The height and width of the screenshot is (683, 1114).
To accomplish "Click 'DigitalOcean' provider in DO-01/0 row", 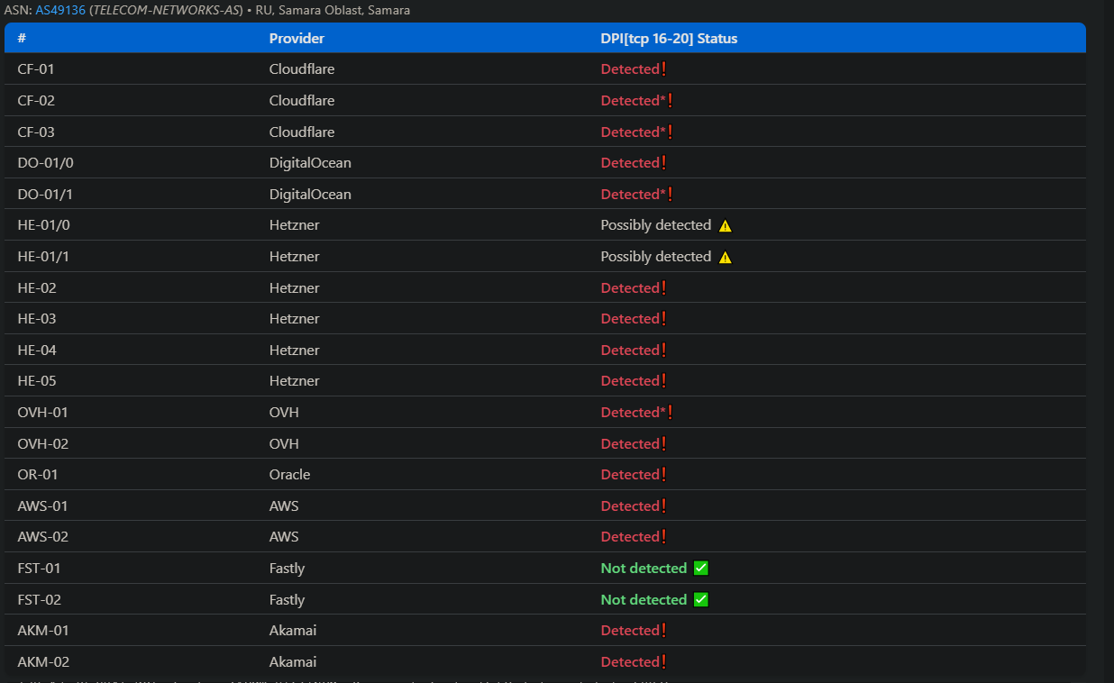I will (x=310, y=163).
